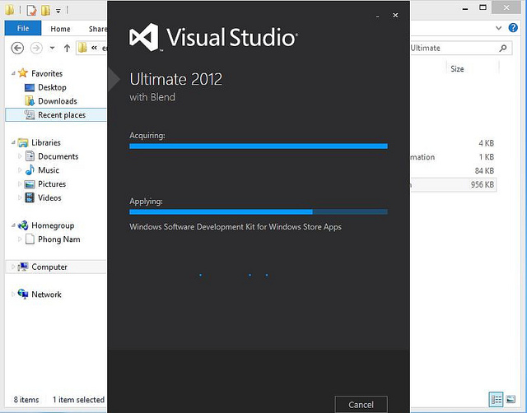Select Network in navigation pane
Screen dimensions: 527x413
46,295
